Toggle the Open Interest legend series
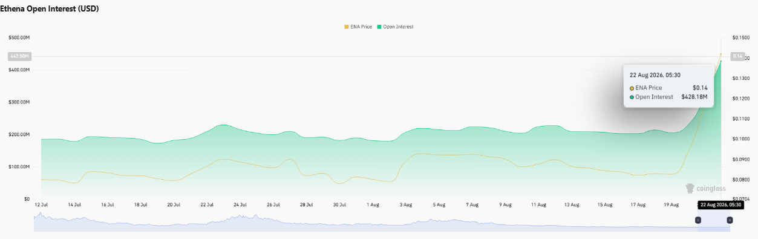Screen dimensions: 758x239 click(x=395, y=27)
